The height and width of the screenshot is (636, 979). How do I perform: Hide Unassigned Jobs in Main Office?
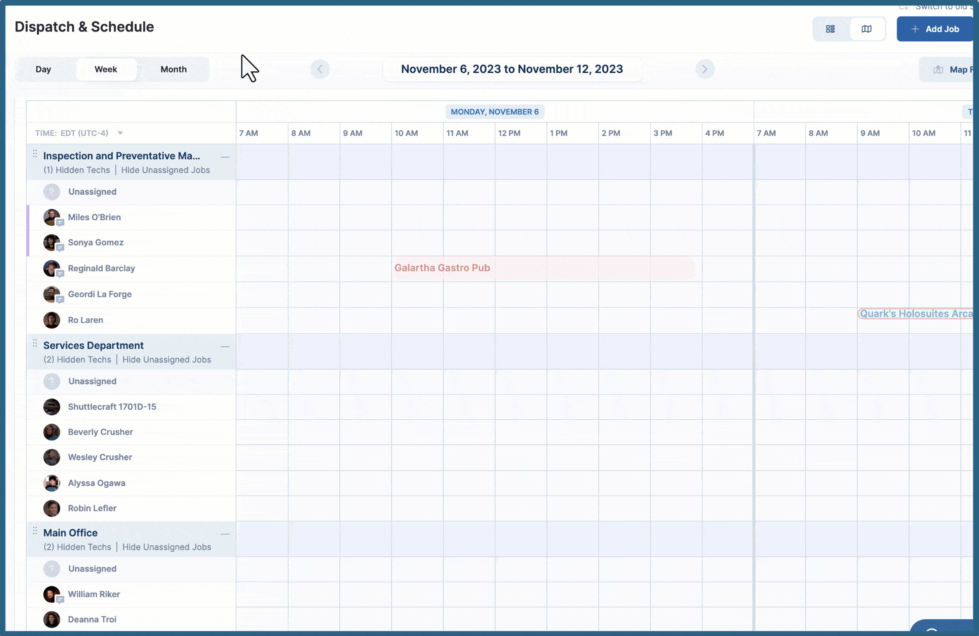click(x=167, y=547)
